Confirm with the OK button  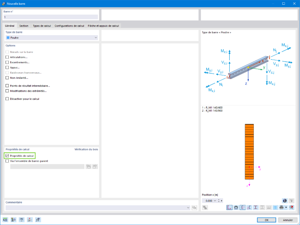click(266, 220)
